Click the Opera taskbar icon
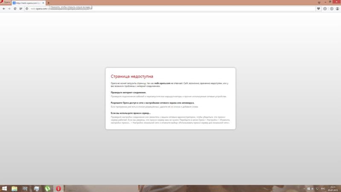This screenshot has height=192, width=341. click(58, 189)
